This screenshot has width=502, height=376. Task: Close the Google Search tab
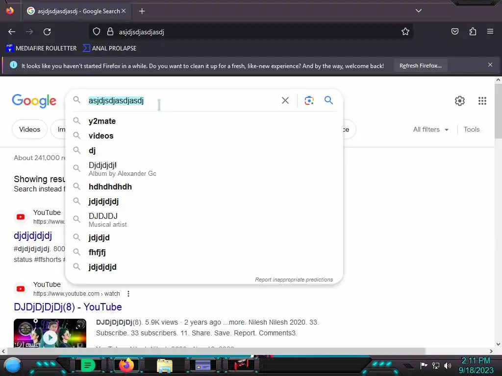pyautogui.click(x=124, y=11)
